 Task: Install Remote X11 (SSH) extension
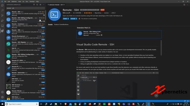click(x=43, y=64)
